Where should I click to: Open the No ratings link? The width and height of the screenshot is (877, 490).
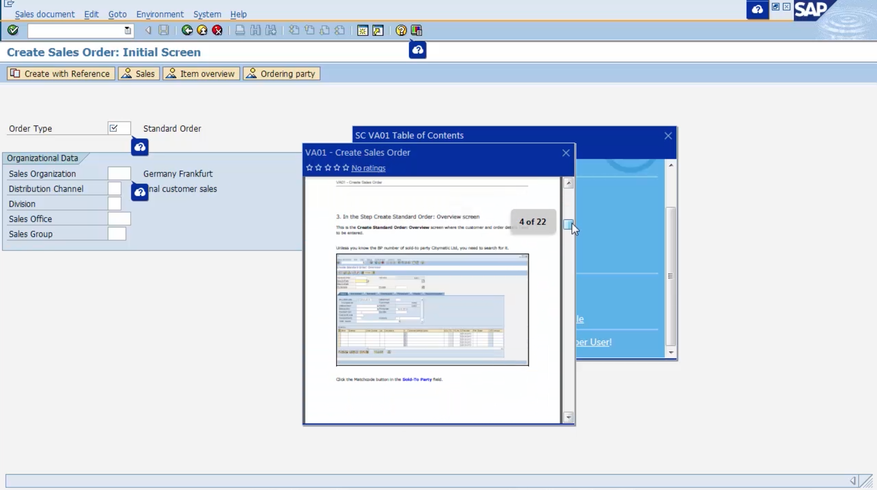pos(368,168)
